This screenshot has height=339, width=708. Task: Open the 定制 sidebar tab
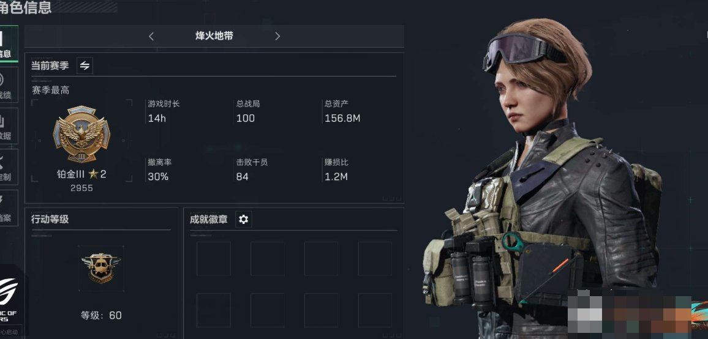(x=9, y=167)
